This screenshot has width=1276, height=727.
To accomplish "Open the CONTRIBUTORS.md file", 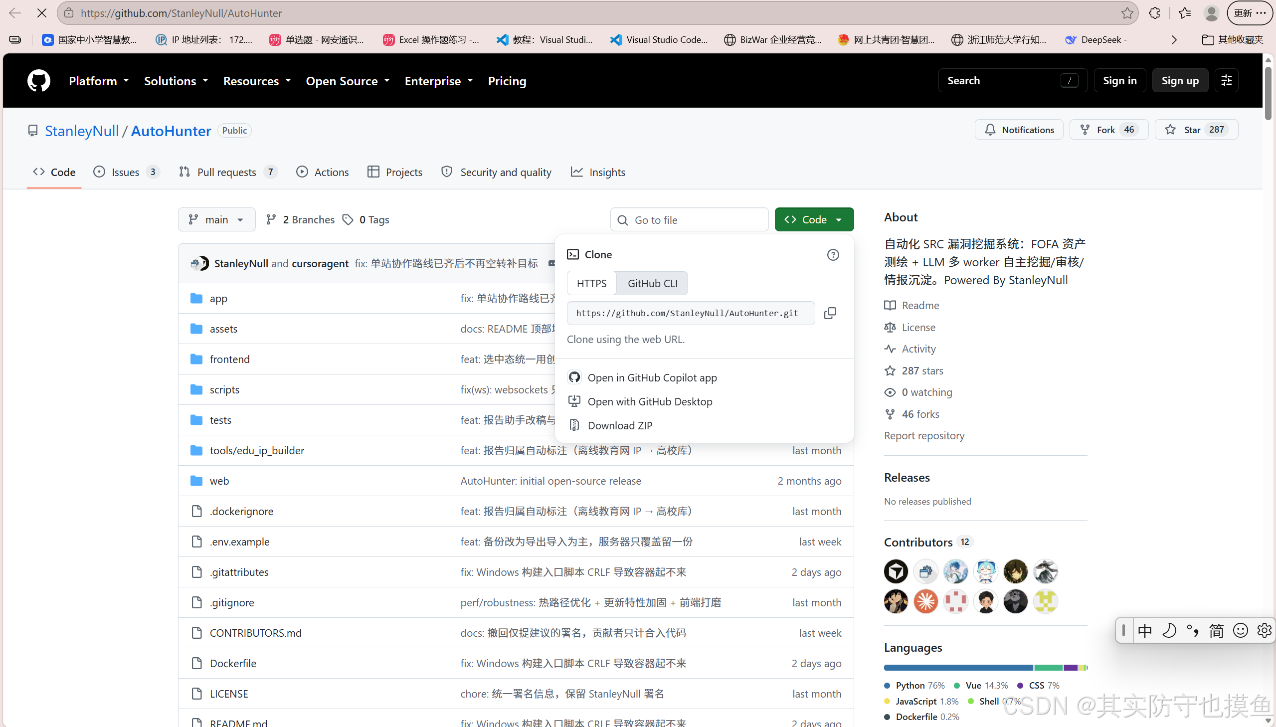I will (x=256, y=633).
